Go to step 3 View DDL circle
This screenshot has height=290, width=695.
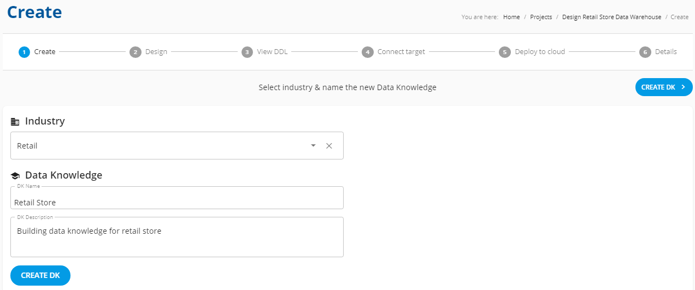[247, 52]
